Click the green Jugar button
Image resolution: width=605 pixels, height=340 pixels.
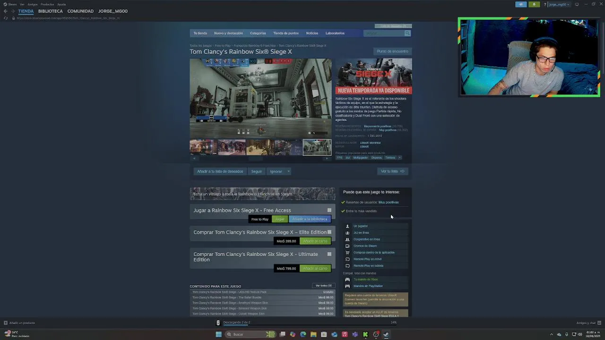280,219
